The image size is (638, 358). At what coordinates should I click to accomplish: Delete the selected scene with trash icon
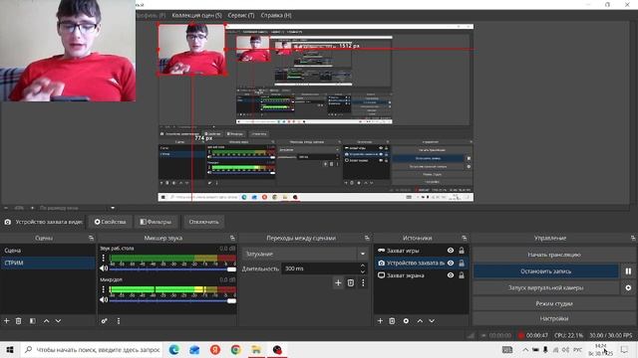18,320
